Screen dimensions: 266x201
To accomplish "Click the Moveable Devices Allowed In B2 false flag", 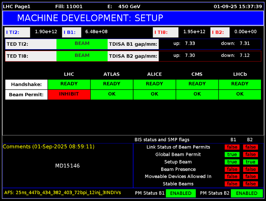I will tap(250, 176).
